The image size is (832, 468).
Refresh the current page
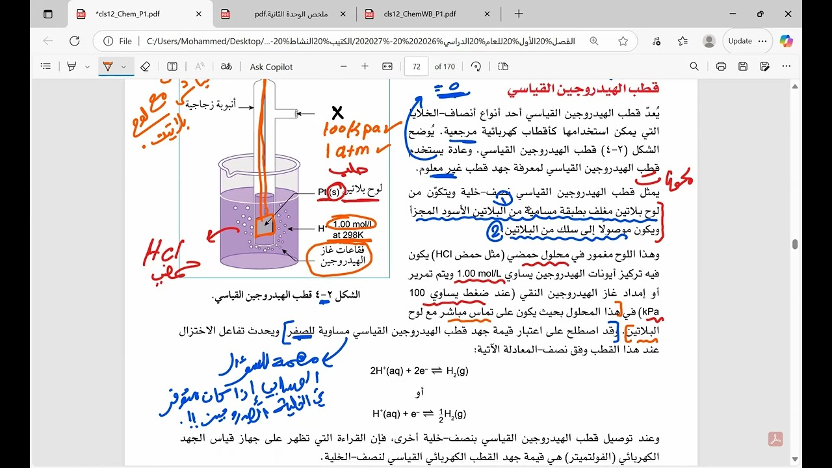pyautogui.click(x=74, y=41)
